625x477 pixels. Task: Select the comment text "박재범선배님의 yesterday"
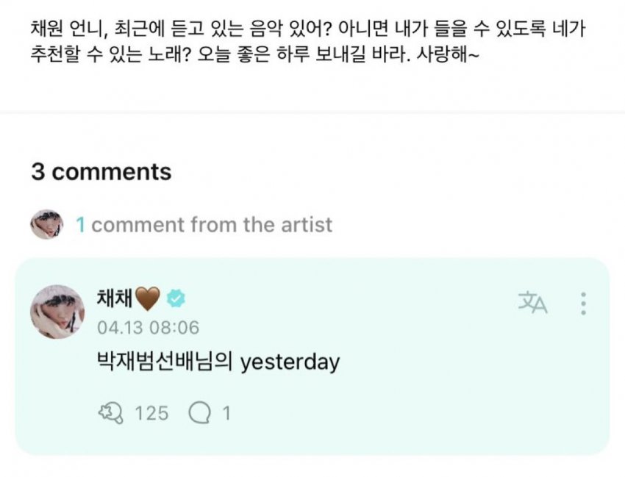pyautogui.click(x=218, y=362)
